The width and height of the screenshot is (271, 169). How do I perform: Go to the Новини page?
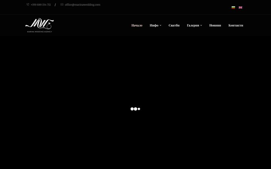click(x=215, y=26)
